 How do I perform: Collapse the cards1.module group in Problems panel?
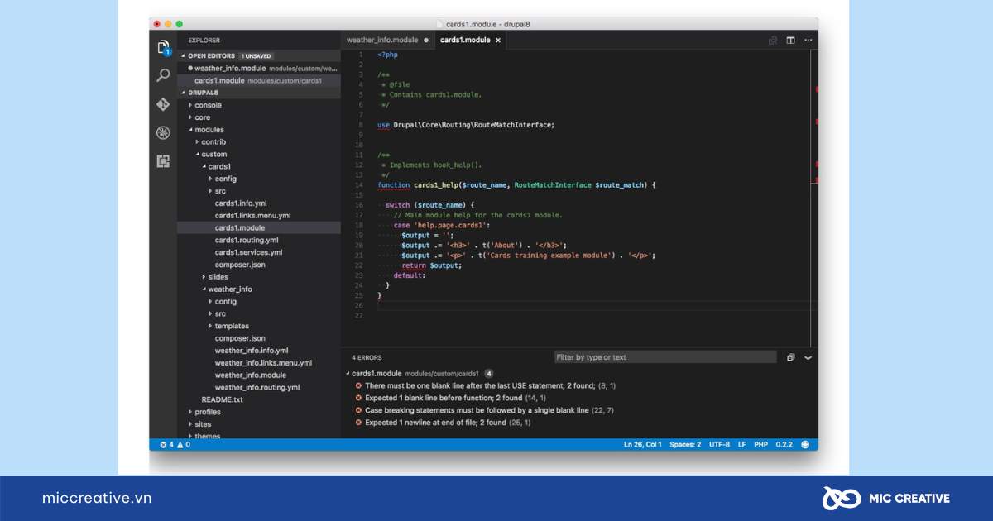[348, 374]
